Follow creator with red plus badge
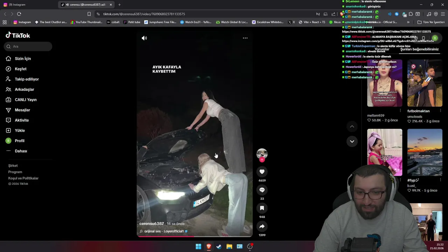 (x=262, y=160)
